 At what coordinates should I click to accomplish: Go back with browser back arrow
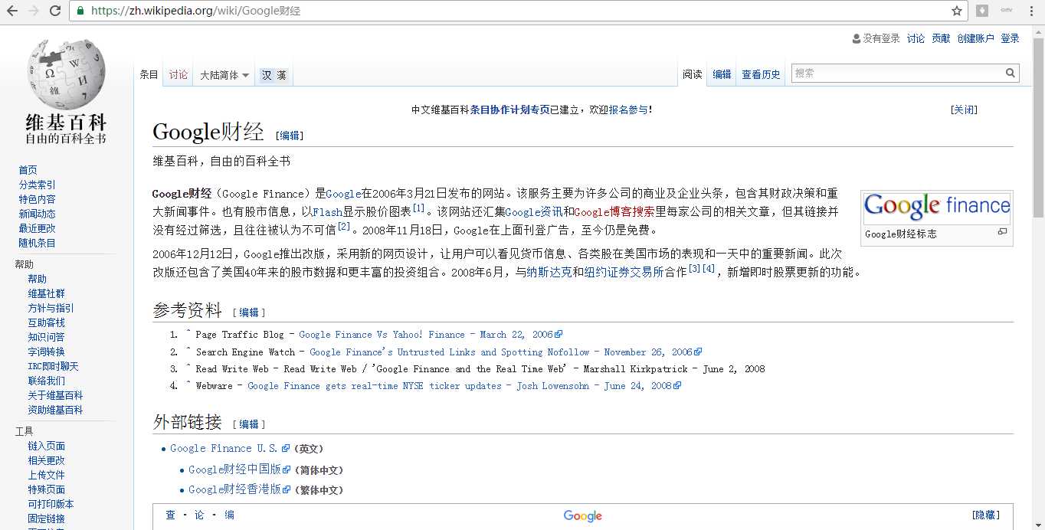tap(13, 11)
